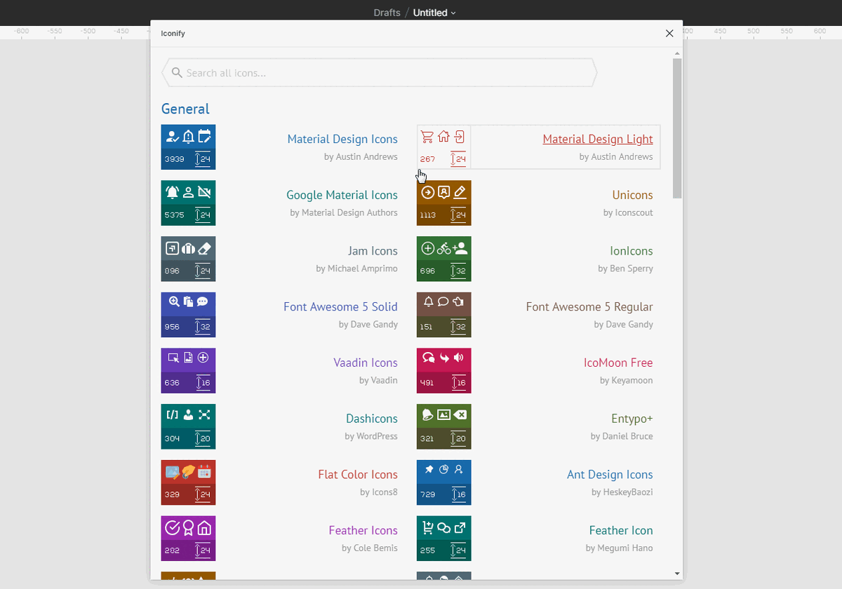Open the Material Design Icons set tile
Screen dimensions: 842x589
coord(188,147)
